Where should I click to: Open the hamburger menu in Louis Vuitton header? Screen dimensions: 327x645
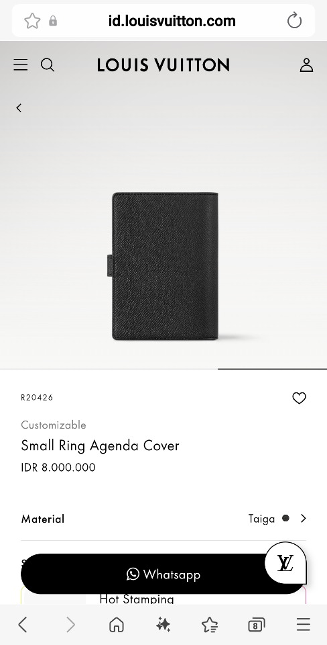click(x=21, y=65)
